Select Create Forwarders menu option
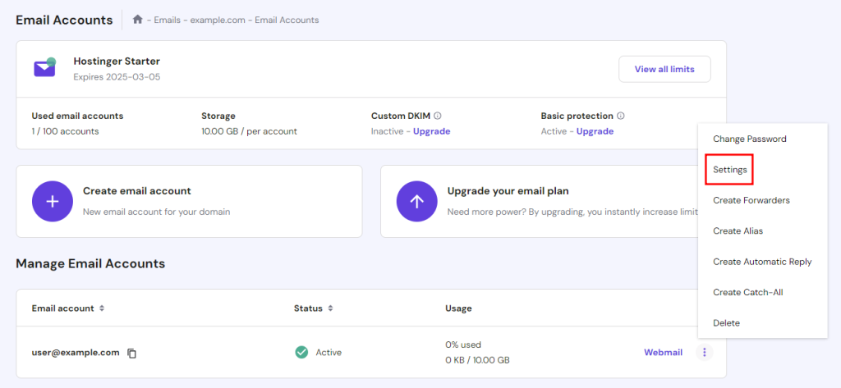This screenshot has width=841, height=388. pos(751,200)
